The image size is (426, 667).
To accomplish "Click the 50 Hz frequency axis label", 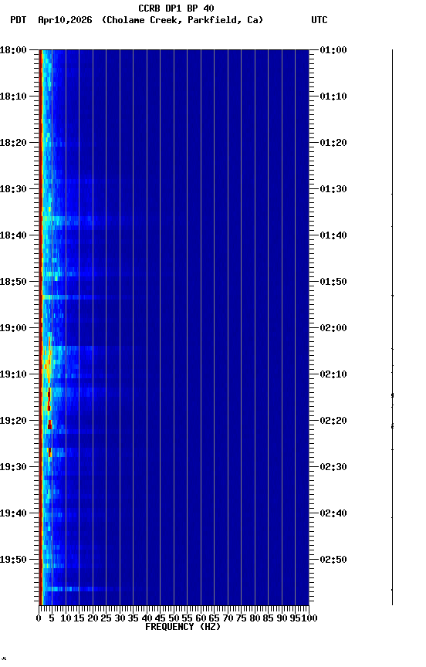I will coord(174,618).
